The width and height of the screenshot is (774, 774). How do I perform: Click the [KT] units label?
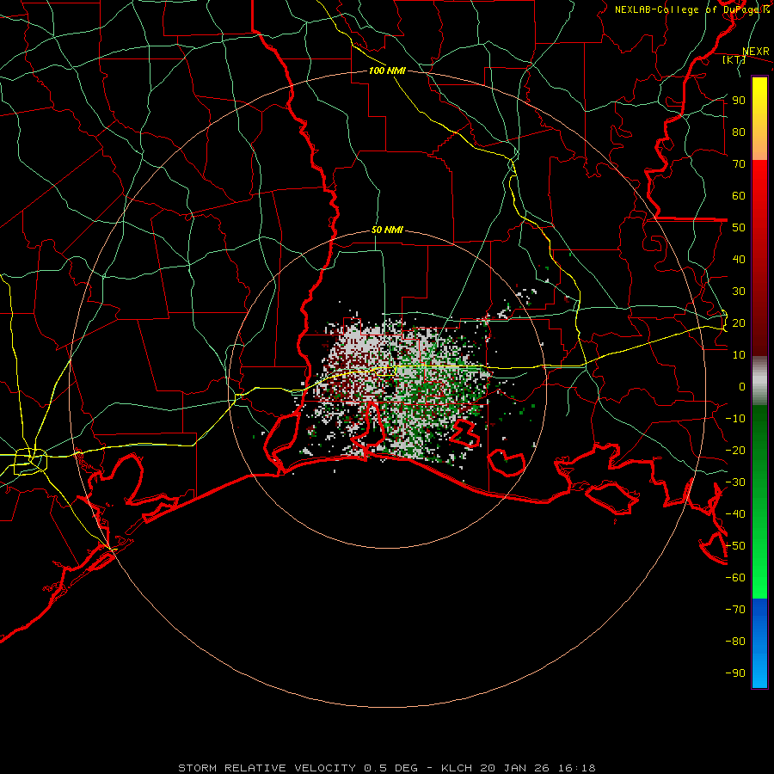tap(734, 59)
